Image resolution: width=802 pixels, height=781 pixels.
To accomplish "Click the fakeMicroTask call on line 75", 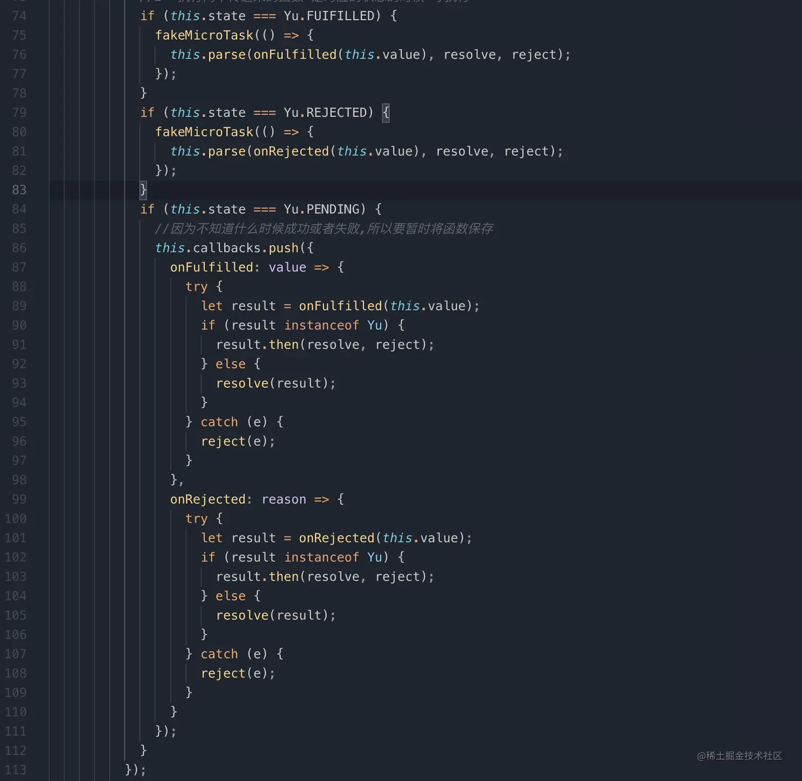I will tap(204, 36).
